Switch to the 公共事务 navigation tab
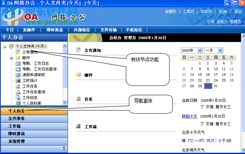The width and height of the screenshot is (245, 154). click(x=34, y=118)
